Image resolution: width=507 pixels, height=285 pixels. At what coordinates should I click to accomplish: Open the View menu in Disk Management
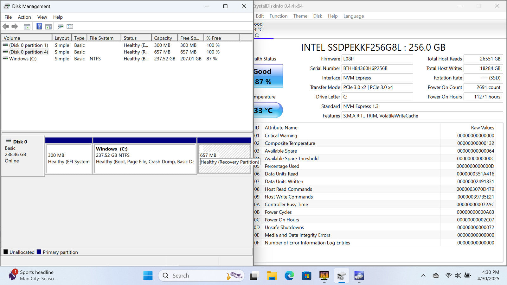tap(42, 17)
